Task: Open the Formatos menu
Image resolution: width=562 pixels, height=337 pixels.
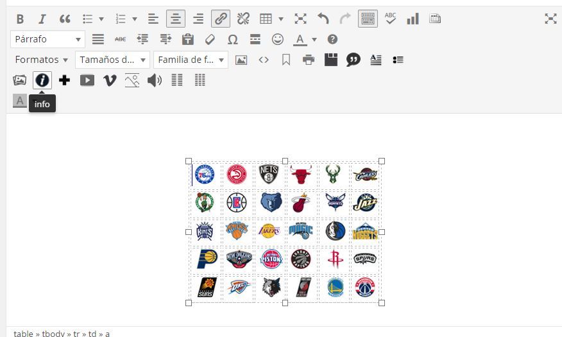Action: point(41,60)
